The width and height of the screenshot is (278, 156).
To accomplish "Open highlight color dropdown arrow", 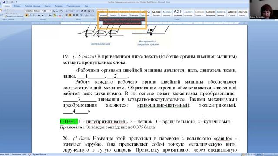I will [57, 16].
